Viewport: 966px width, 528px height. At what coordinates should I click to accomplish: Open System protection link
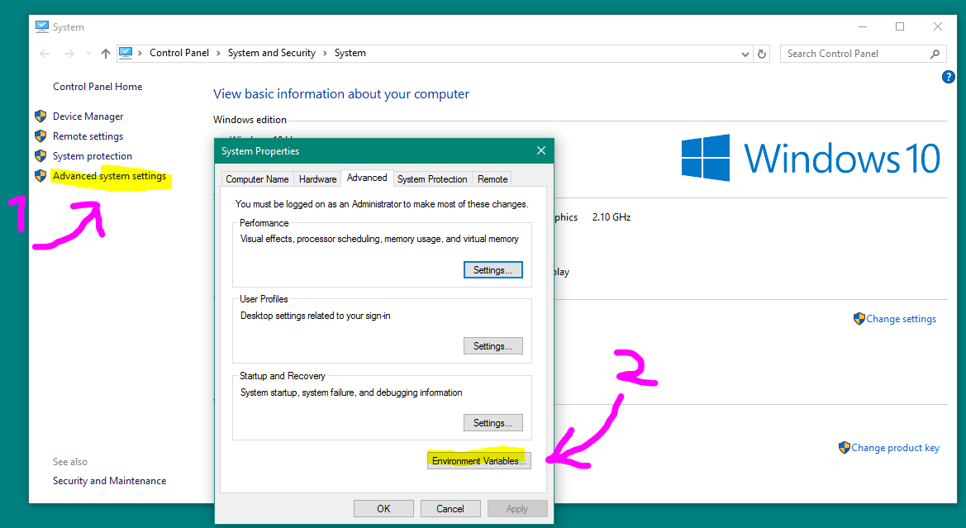point(93,156)
